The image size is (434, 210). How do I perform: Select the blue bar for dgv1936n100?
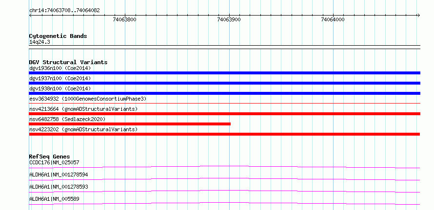click(x=224, y=73)
